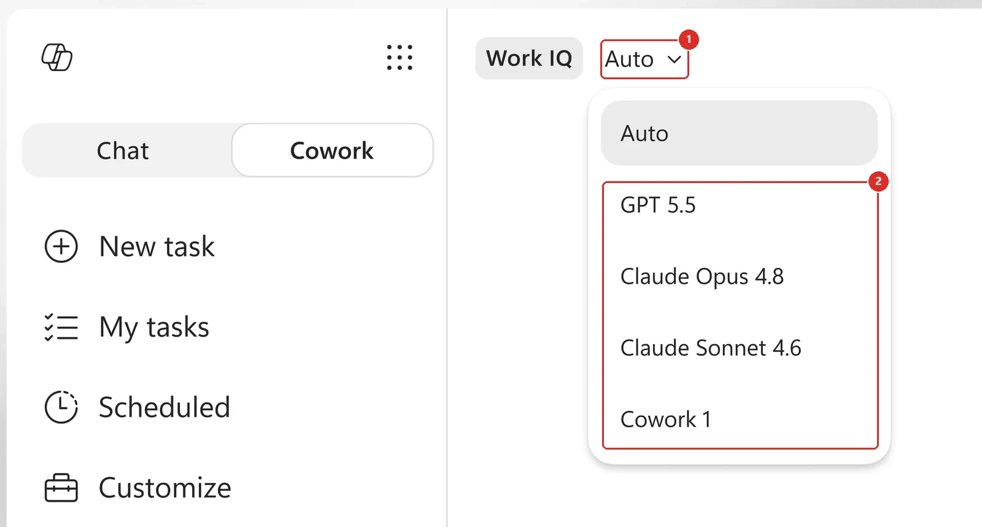Screen dimensions: 982x527
Task: Click the Scheduled clock icon
Action: [61, 407]
